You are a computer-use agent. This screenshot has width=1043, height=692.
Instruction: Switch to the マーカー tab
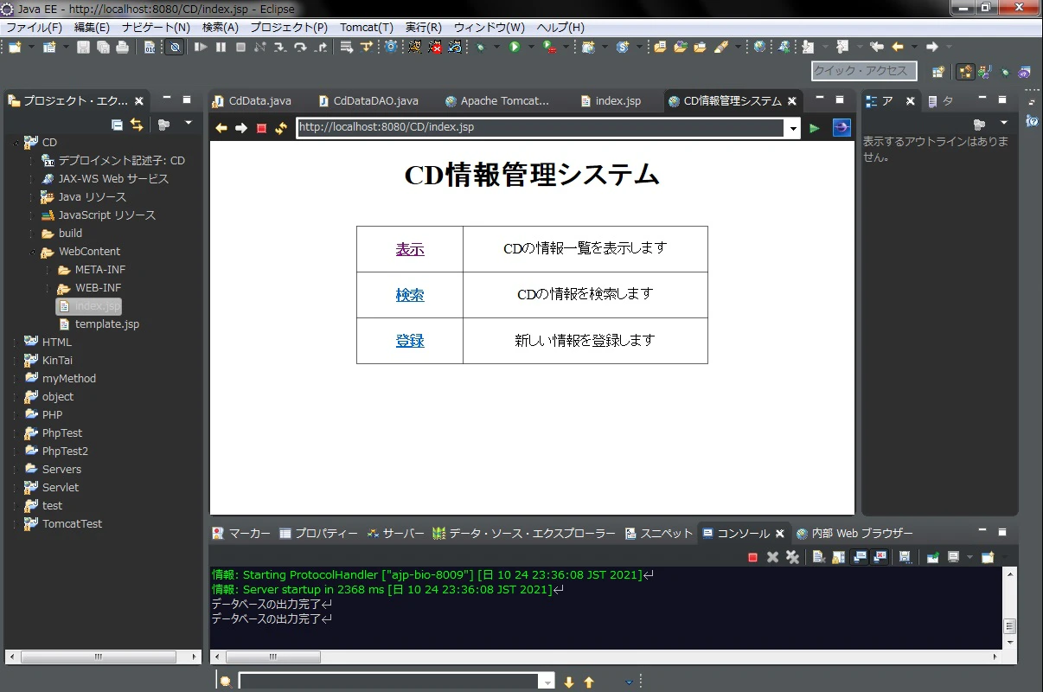click(x=242, y=533)
